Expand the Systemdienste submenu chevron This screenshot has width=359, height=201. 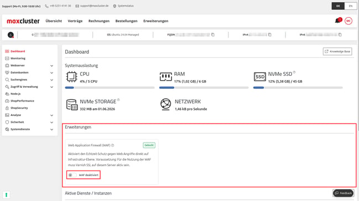52,129
